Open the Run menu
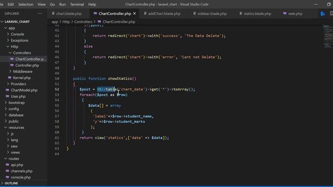The width and height of the screenshot is (333, 187). [x=62, y=4]
